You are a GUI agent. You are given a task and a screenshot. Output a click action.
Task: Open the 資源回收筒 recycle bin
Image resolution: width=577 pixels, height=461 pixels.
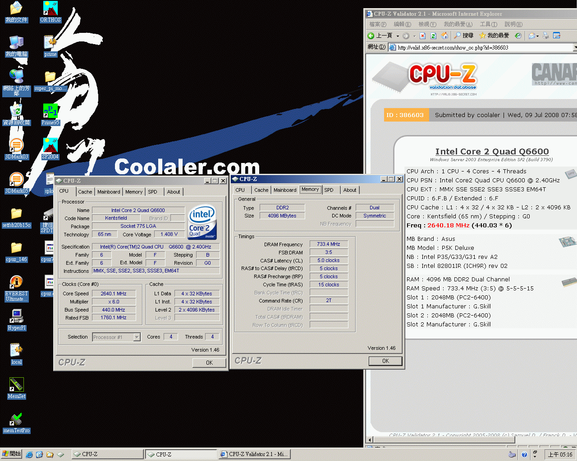(x=16, y=115)
